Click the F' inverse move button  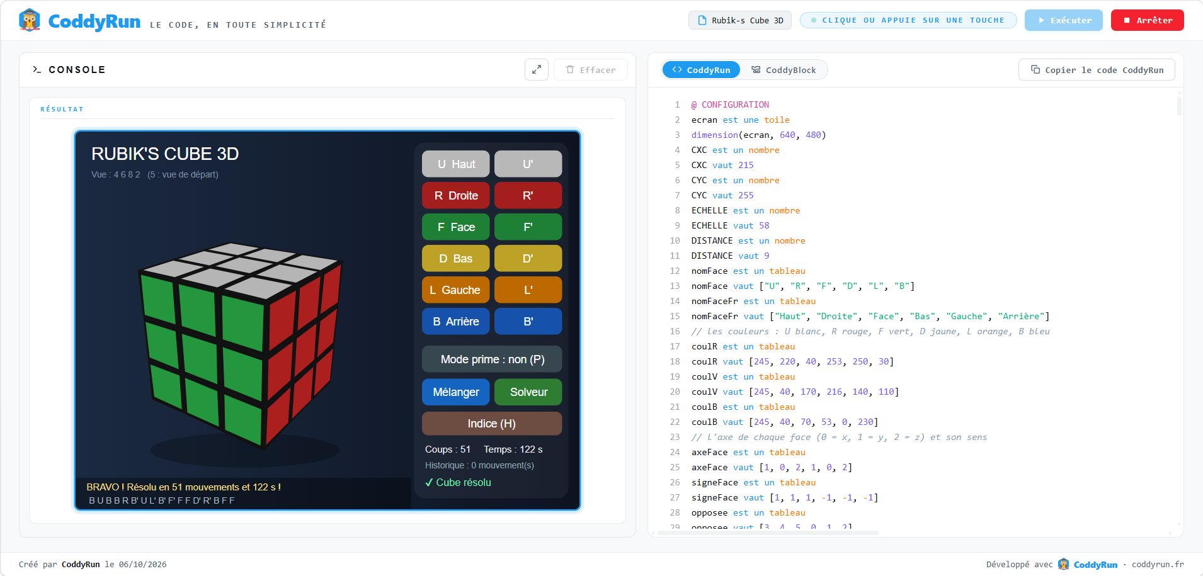(x=528, y=227)
